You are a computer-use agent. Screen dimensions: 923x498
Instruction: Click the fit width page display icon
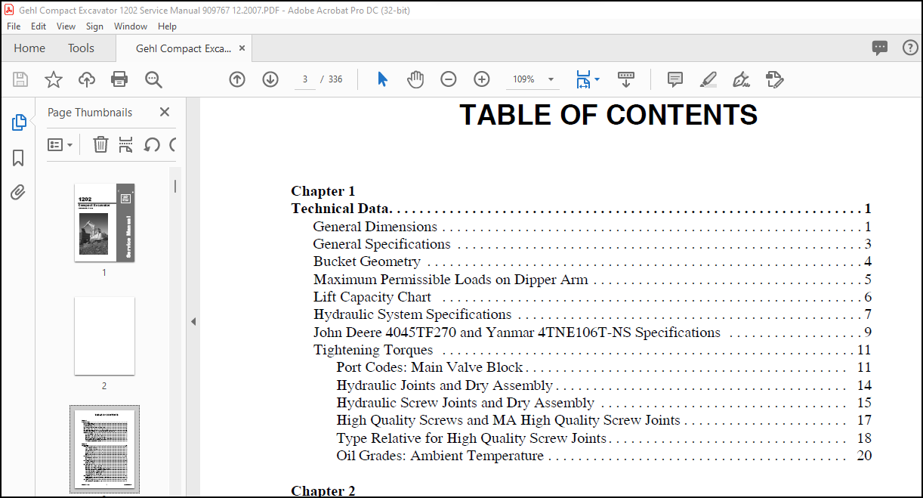tap(583, 79)
